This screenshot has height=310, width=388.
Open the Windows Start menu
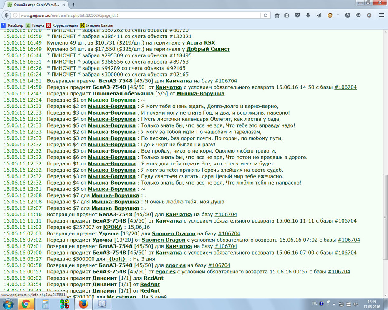pyautogui.click(x=8, y=304)
